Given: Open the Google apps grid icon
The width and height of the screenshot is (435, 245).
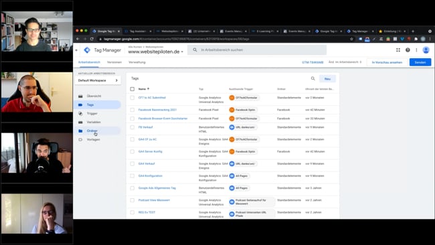Looking at the screenshot, I should click(x=398, y=50).
